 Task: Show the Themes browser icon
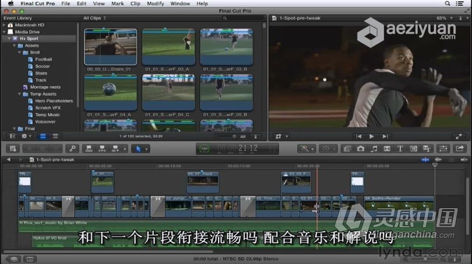point(427,149)
